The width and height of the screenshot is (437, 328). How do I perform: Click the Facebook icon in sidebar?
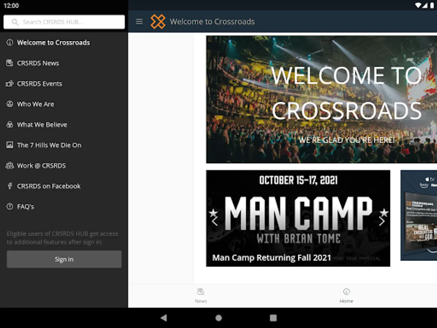(10, 186)
